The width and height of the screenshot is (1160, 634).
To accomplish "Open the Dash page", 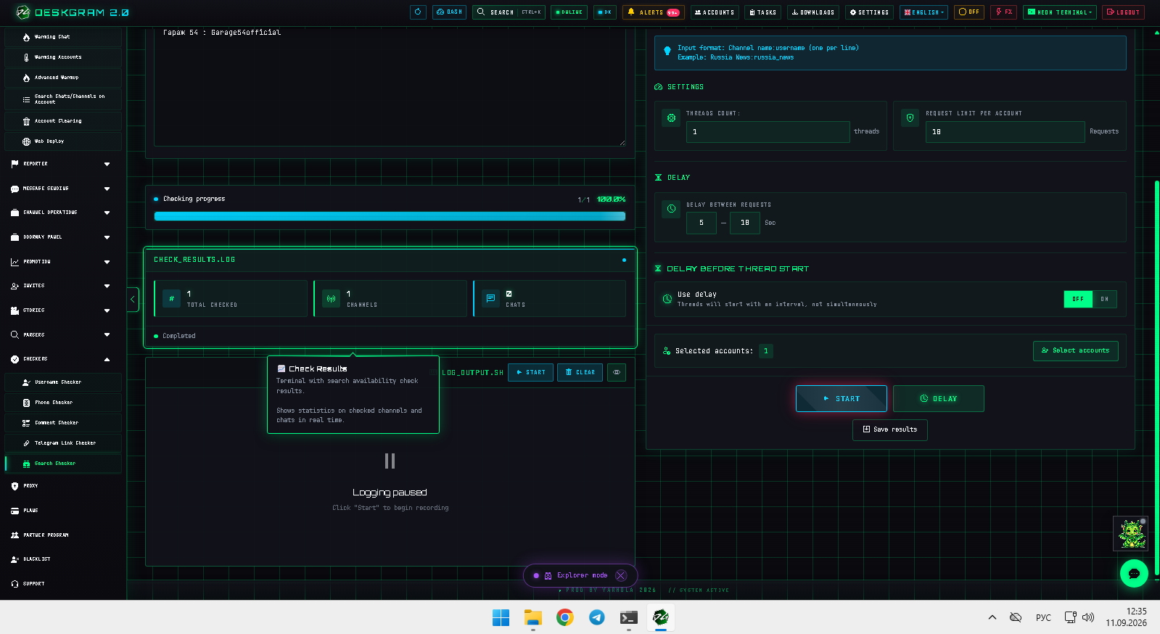I will coord(449,12).
